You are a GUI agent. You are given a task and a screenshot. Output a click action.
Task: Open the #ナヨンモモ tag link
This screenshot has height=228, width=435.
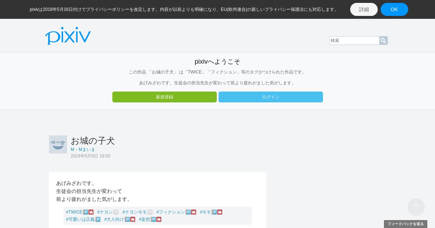tap(135, 212)
